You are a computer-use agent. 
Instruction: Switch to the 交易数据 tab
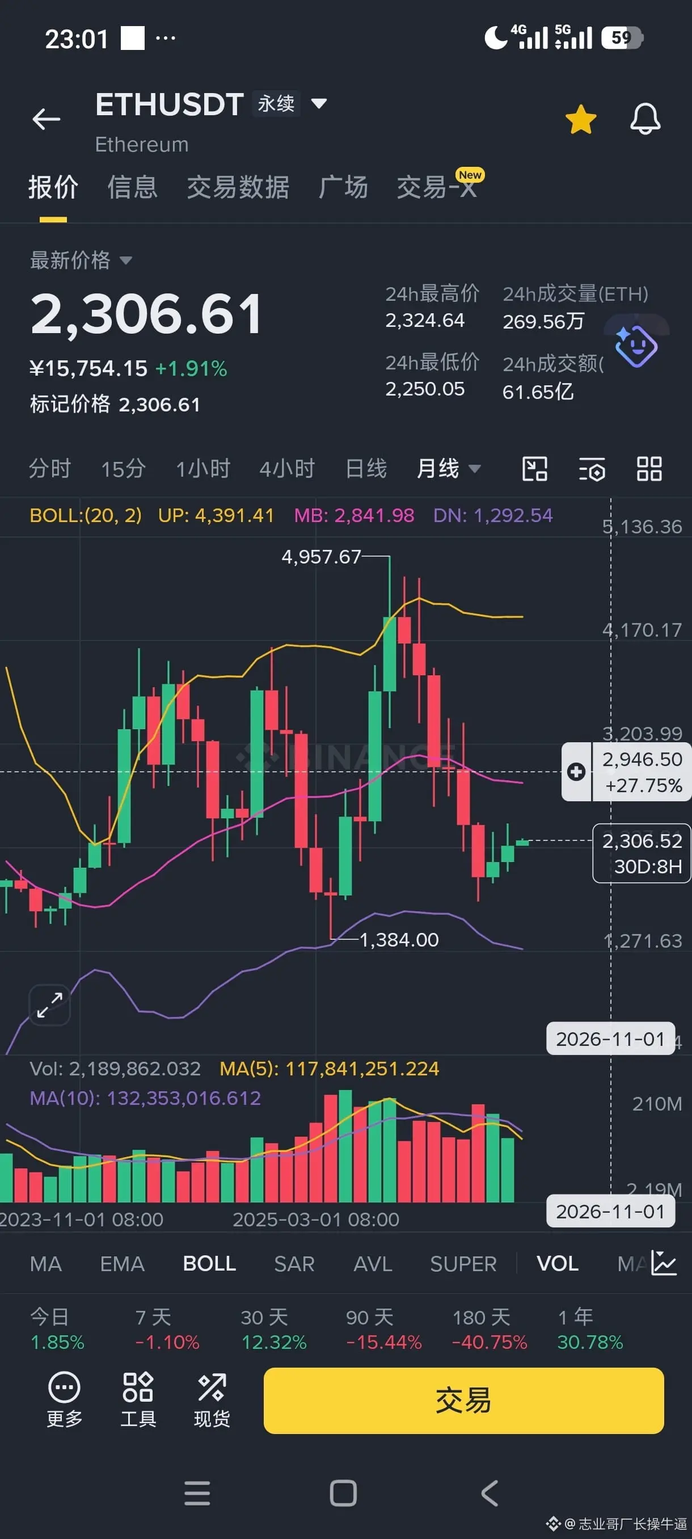[x=238, y=187]
